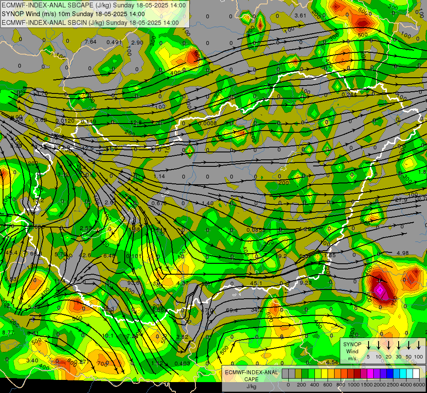Click the J/kg unit label in legend
427x393 pixels.
point(251,386)
